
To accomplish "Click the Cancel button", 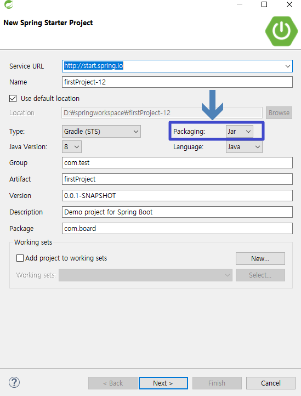I will 270,383.
